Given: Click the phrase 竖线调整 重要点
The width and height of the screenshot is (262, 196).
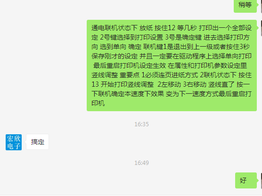Looking at the screenshot, I should click(115, 75).
